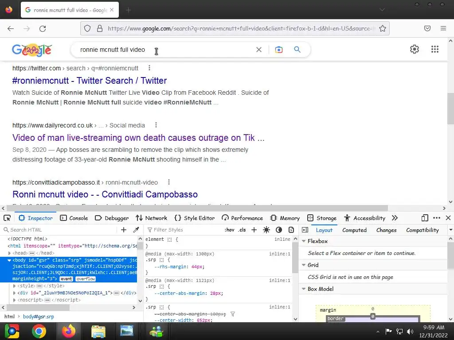Clear the Google search box
Viewport: 454px width, 340px height.
259,50
